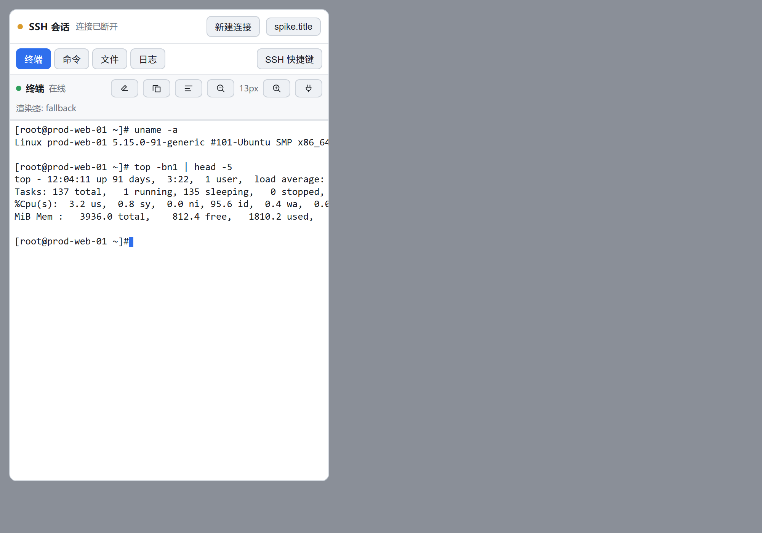The width and height of the screenshot is (762, 533).
Task: Click the copy terminal output icon
Action: (x=156, y=88)
